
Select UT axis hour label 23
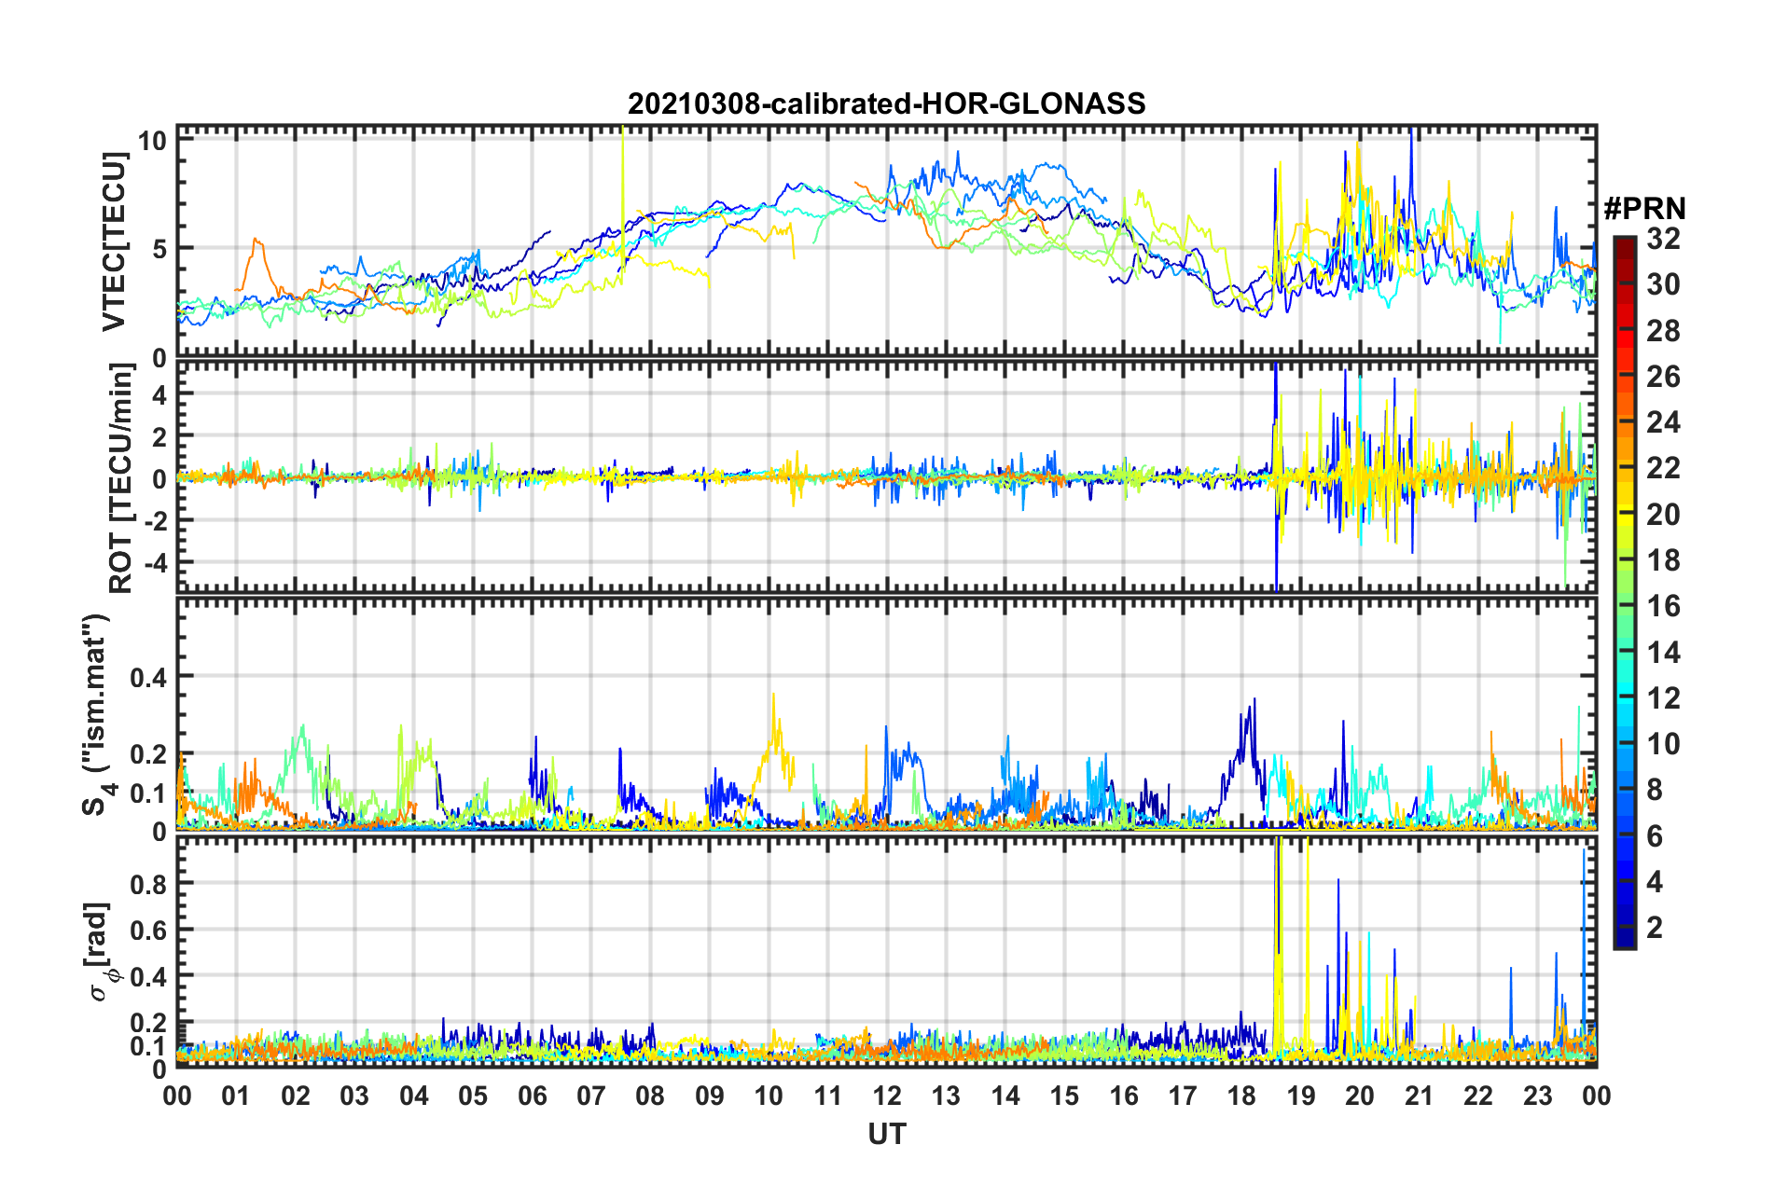(x=1538, y=1096)
